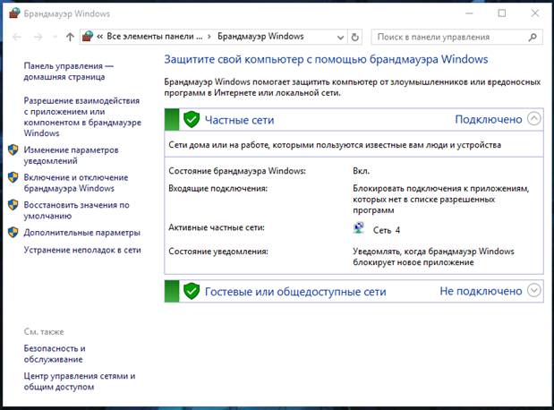
Task: Click 'Состояние брандмауэра Windows:' label
Action: coord(237,171)
